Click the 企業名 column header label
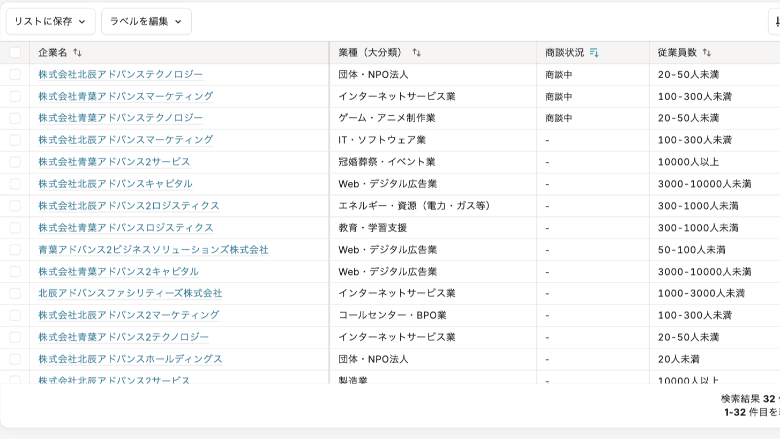 52,53
